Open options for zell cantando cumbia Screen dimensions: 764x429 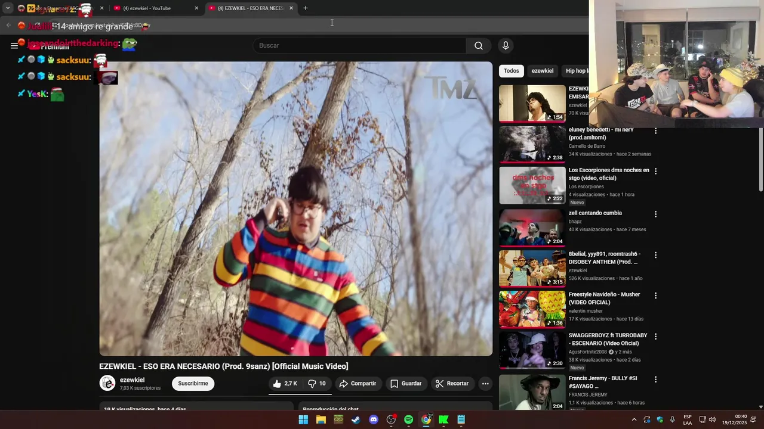pyautogui.click(x=655, y=214)
